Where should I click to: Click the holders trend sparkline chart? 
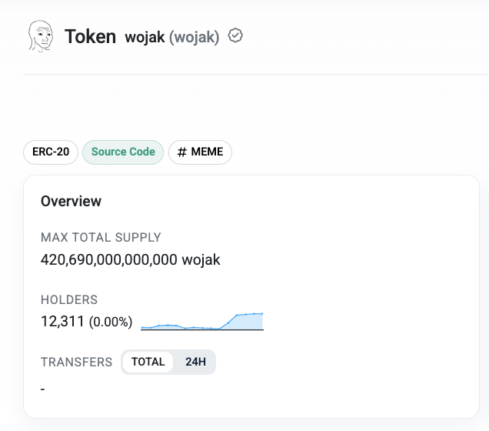pos(202,321)
